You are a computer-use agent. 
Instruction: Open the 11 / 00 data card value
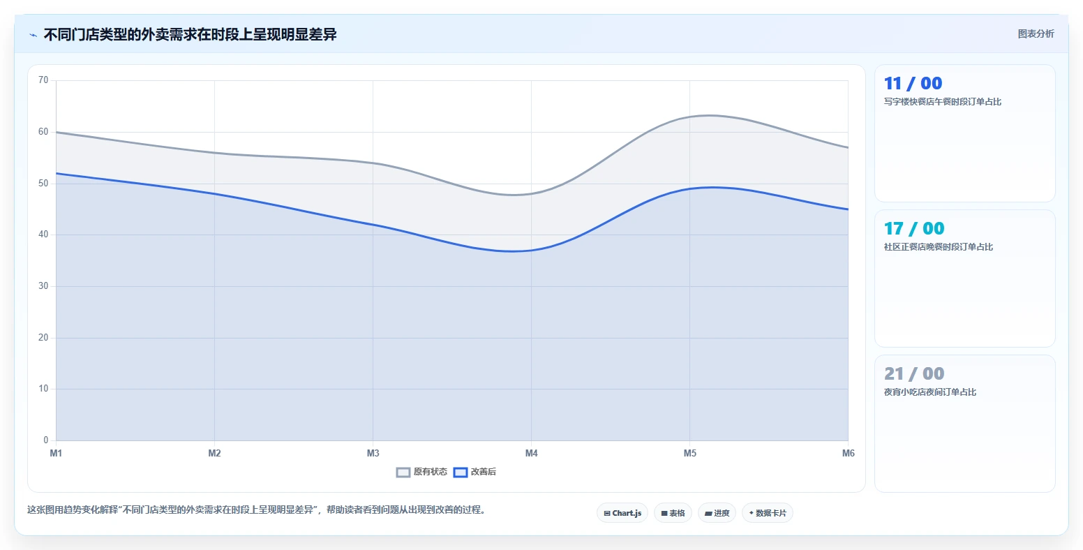[x=913, y=84]
